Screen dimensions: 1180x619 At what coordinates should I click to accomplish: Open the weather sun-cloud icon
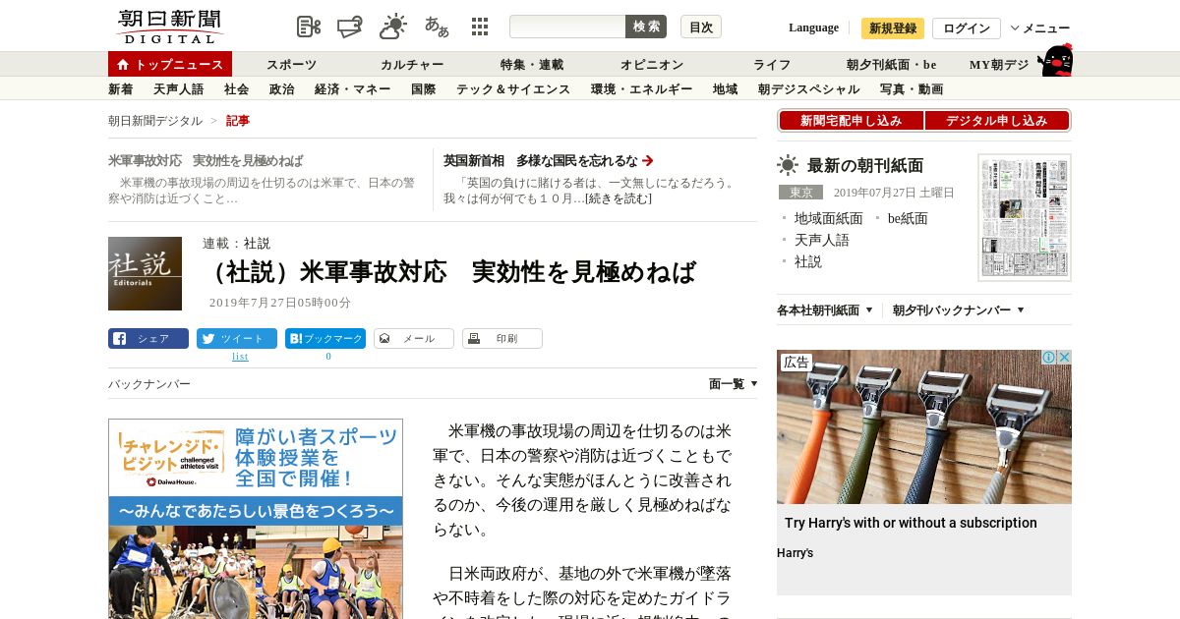pos(393,27)
